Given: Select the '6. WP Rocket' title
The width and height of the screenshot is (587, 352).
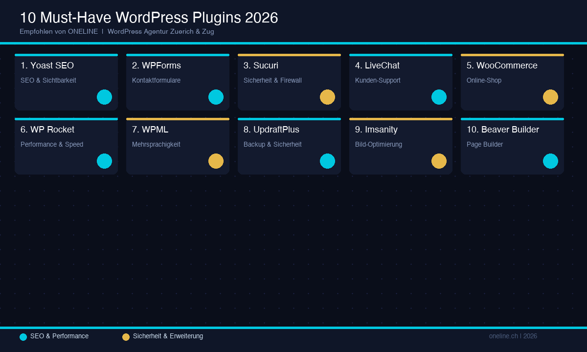Looking at the screenshot, I should 47,130.
